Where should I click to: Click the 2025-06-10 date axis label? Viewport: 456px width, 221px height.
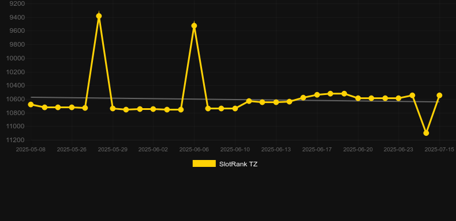point(235,150)
